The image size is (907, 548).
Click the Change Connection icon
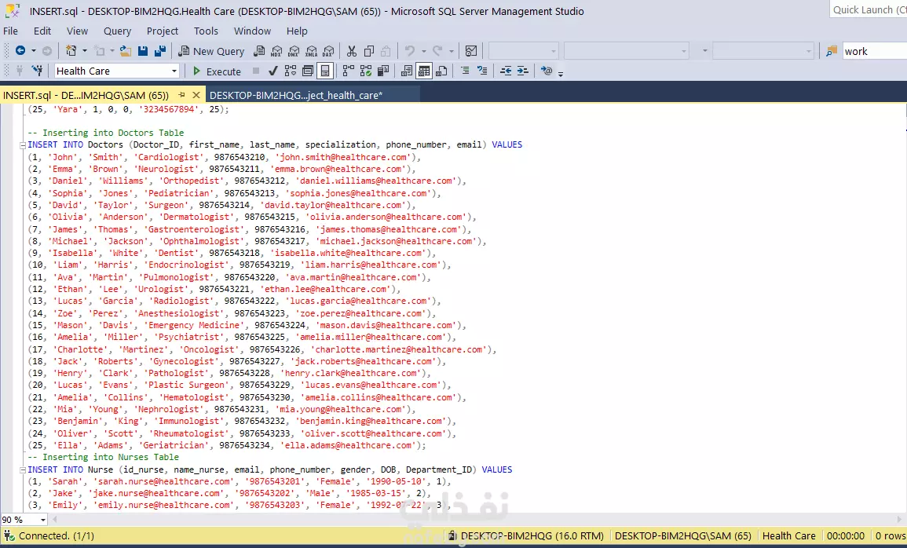[x=37, y=71]
